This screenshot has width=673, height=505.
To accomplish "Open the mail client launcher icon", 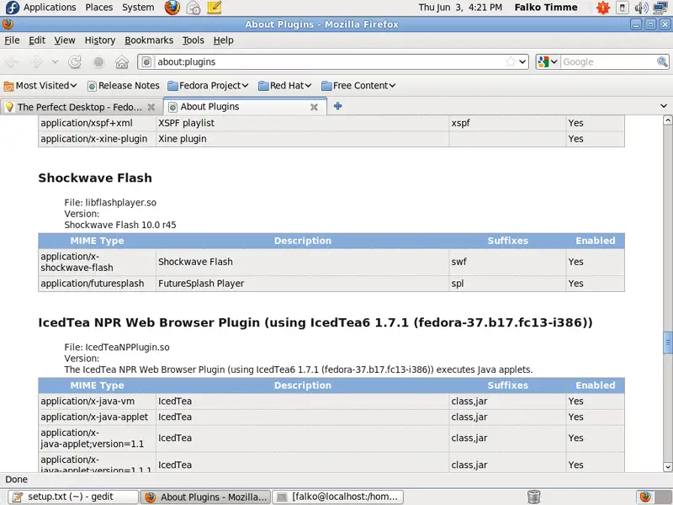I will [x=193, y=8].
